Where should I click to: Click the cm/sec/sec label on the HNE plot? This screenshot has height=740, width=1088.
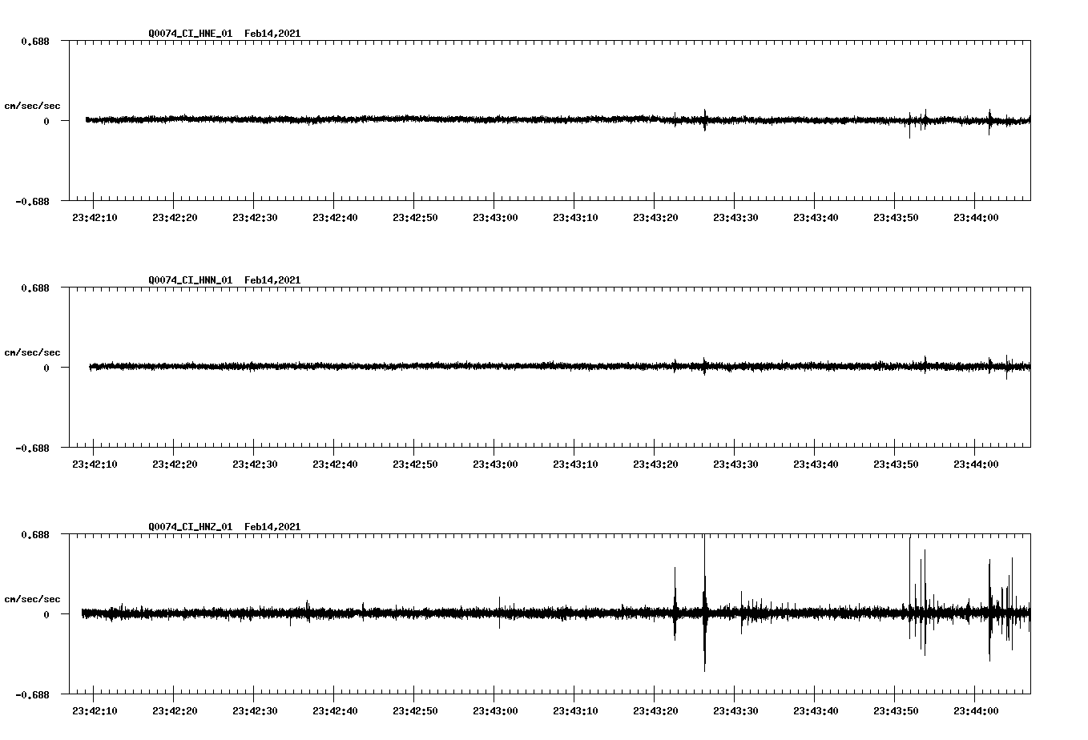click(x=33, y=105)
